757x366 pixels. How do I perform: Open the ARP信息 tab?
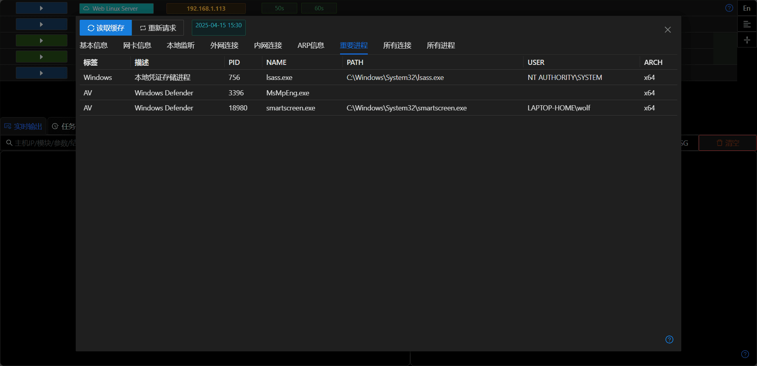(311, 46)
